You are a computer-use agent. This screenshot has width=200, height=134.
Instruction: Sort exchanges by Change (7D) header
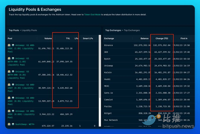(x=162, y=38)
